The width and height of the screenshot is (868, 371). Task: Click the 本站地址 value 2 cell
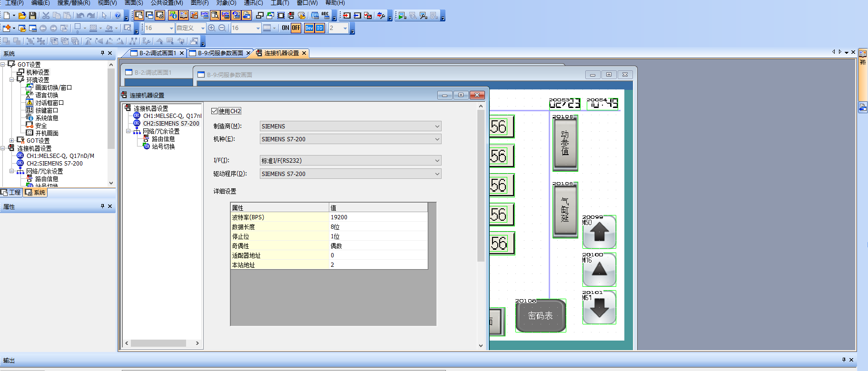click(x=378, y=264)
